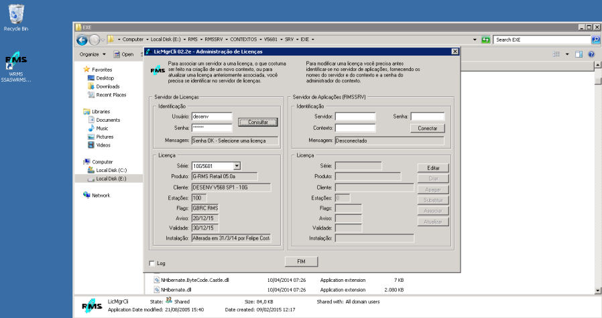Click the Contexto input field
This screenshot has width=602, height=318.
pyautogui.click(x=355, y=128)
